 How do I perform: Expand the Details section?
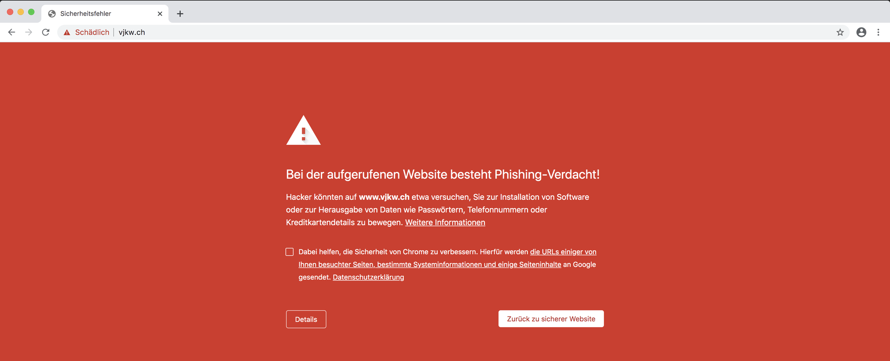pyautogui.click(x=306, y=319)
